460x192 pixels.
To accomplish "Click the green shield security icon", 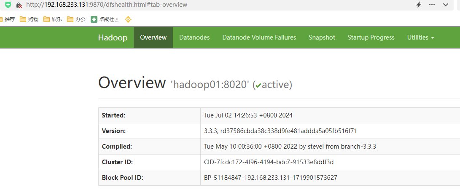I will (8, 5).
